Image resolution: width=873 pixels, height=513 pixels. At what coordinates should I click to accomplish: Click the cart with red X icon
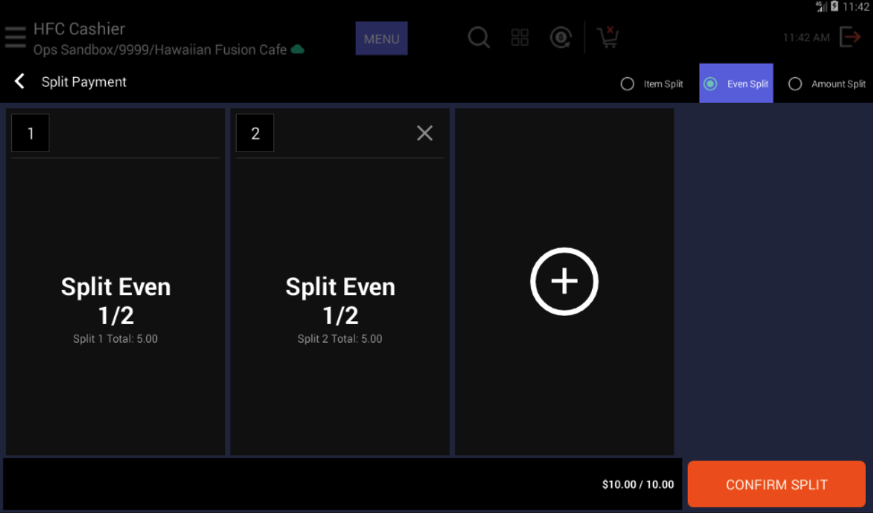(x=607, y=38)
